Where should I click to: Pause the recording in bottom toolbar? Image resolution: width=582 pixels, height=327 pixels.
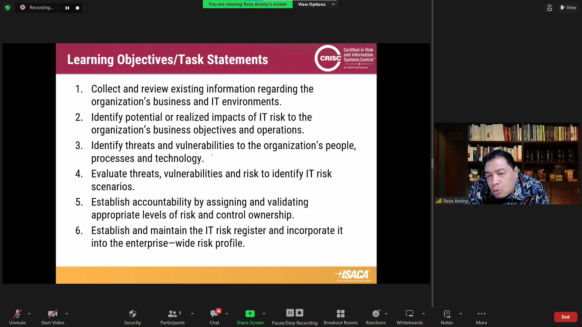tap(290, 313)
